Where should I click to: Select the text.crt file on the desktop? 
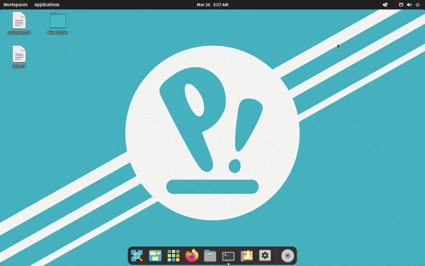coord(19,57)
